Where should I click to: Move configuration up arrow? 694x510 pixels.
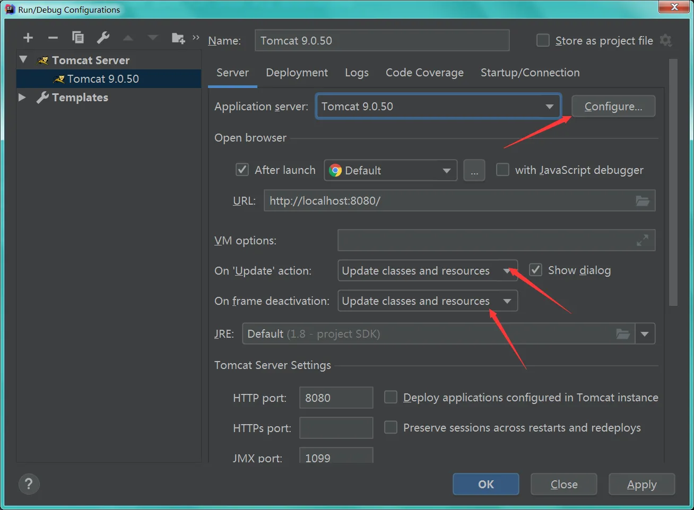point(128,38)
